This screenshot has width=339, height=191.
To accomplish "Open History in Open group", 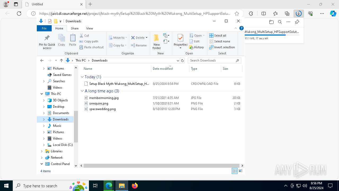I will point(197,47).
